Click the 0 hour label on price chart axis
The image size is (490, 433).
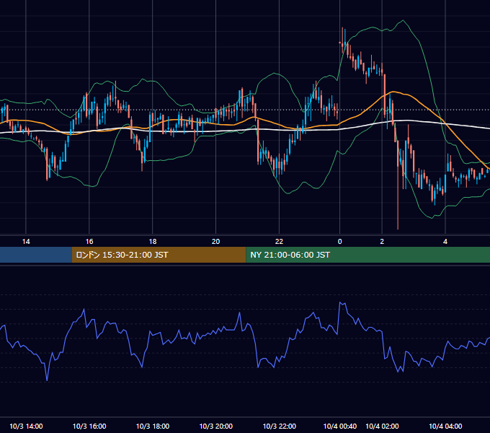point(339,242)
